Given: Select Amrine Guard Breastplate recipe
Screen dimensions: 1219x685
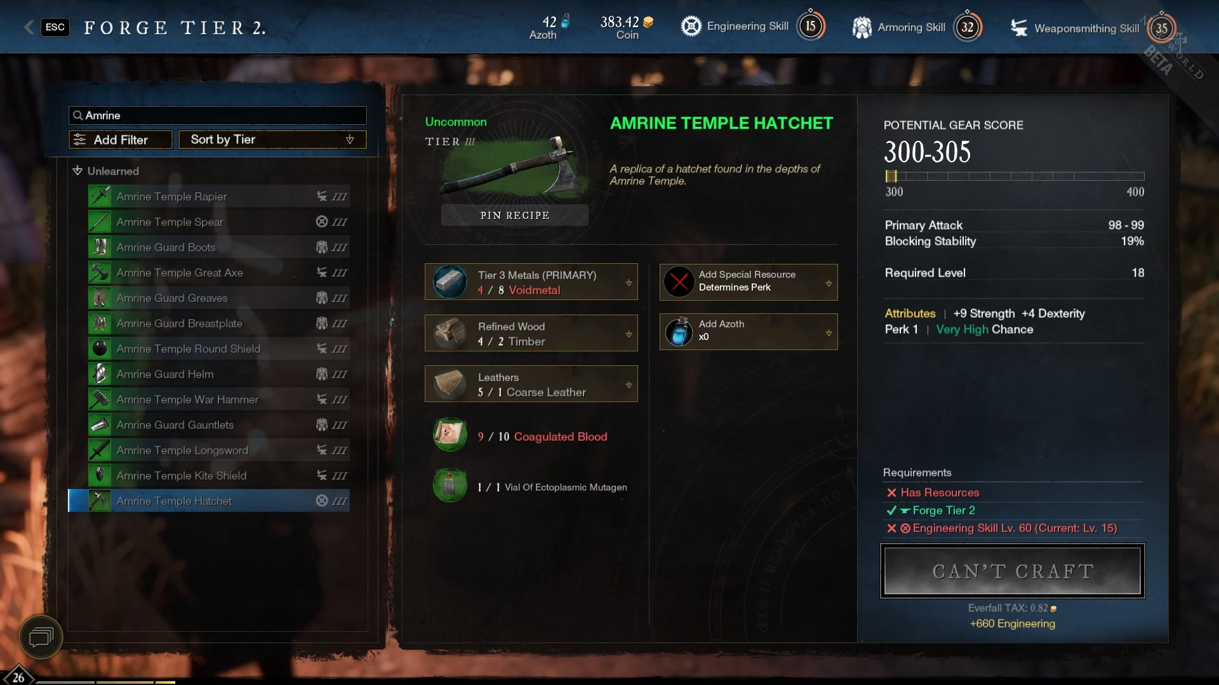Looking at the screenshot, I should point(218,323).
